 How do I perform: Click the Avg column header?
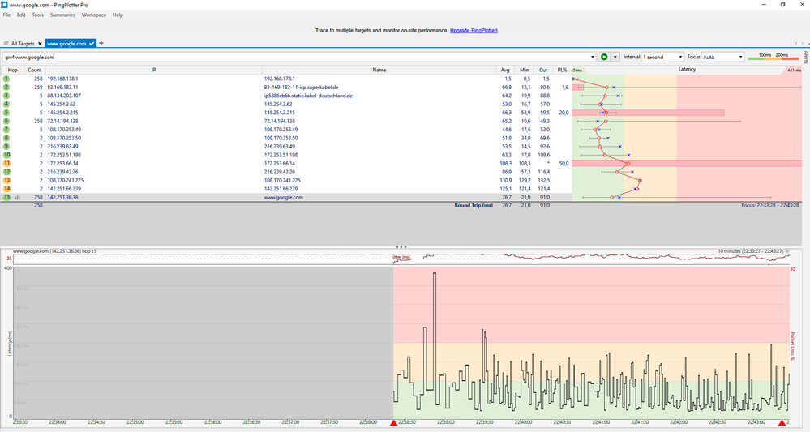[504, 70]
